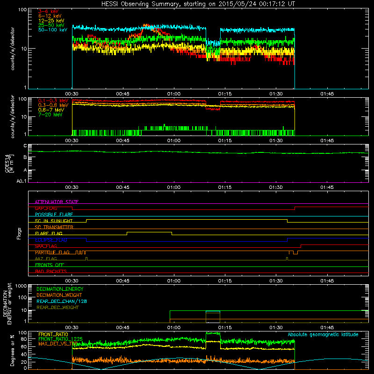Click the DECIMATION_WEIGHT legend label

(x=59, y=295)
